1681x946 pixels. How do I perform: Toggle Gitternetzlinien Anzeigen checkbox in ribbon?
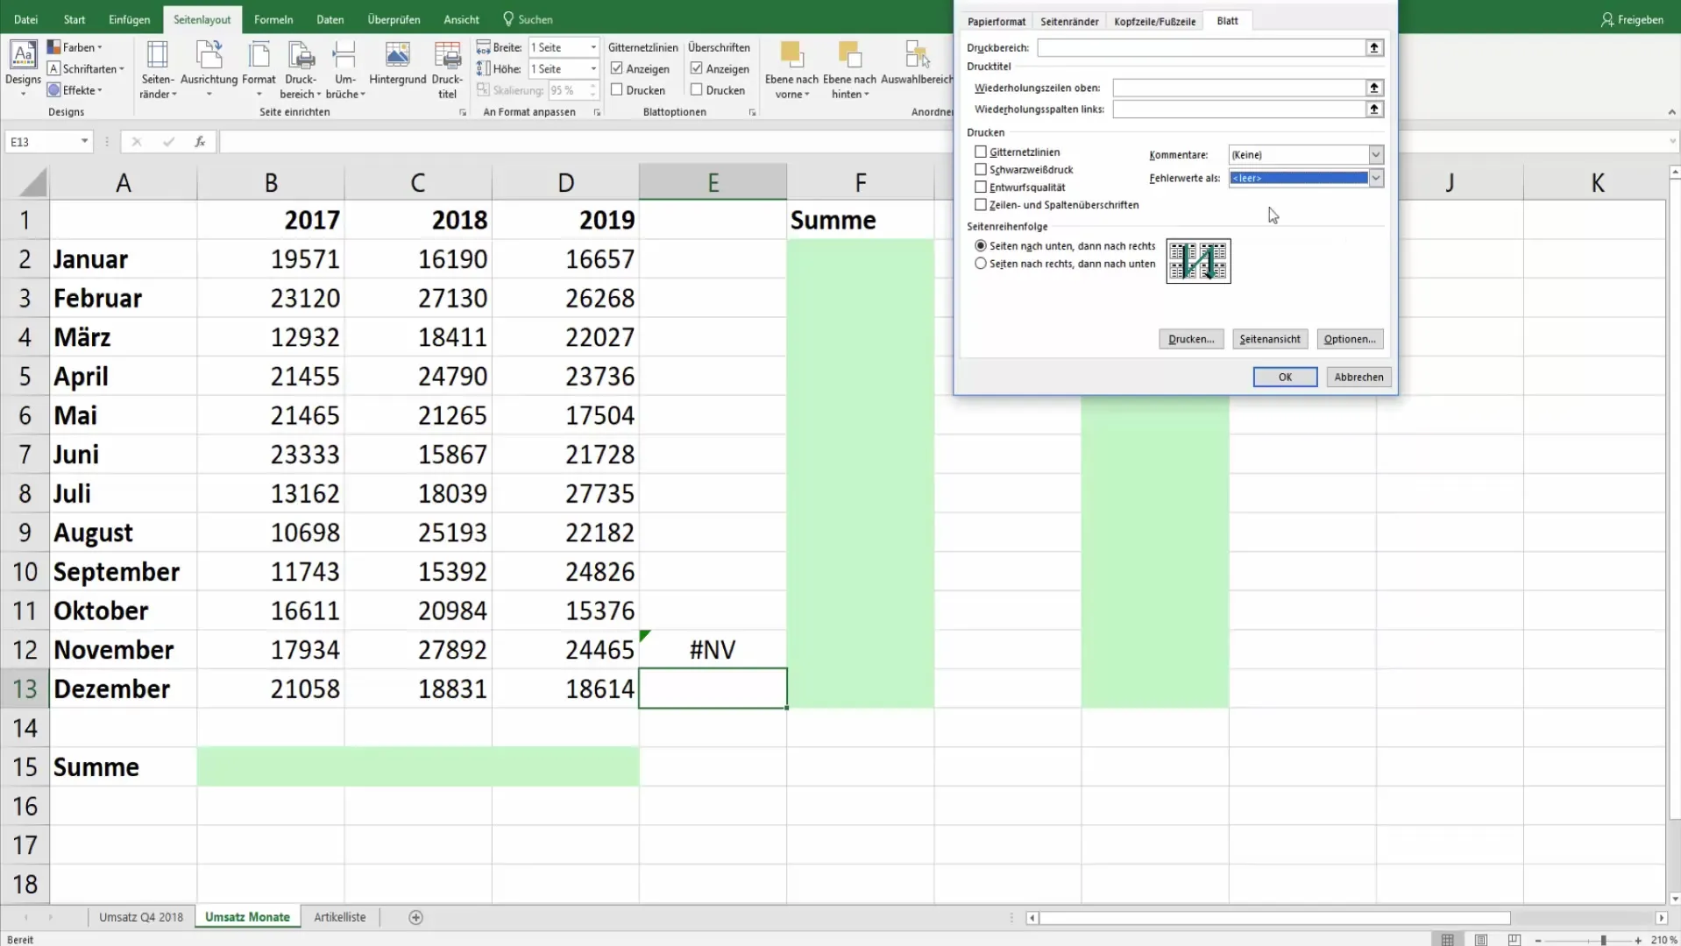(x=617, y=68)
